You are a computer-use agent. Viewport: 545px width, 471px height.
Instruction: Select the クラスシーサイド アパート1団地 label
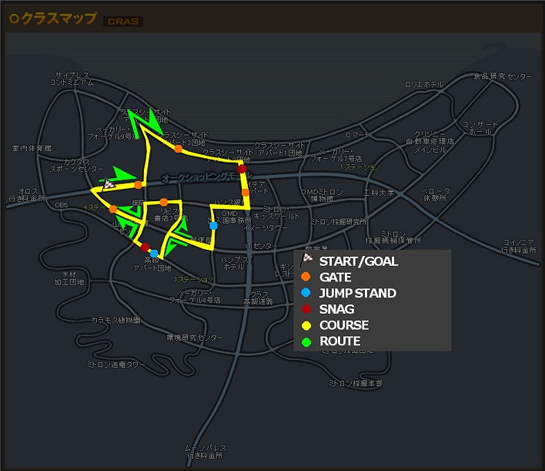280,149
